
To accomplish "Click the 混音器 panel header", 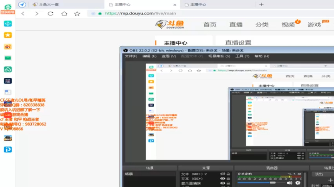I will [x=272, y=168].
